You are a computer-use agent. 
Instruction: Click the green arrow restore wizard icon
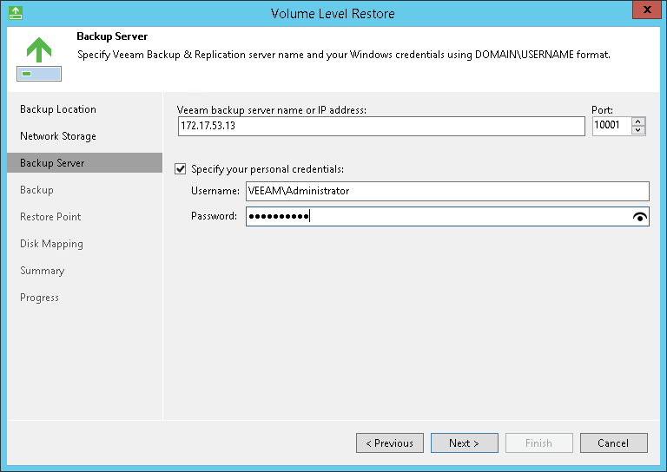(x=39, y=59)
